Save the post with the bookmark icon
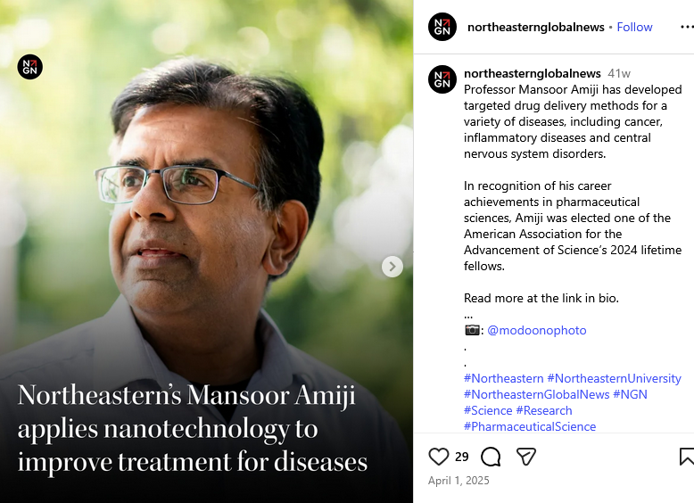The width and height of the screenshot is (694, 503). click(687, 457)
